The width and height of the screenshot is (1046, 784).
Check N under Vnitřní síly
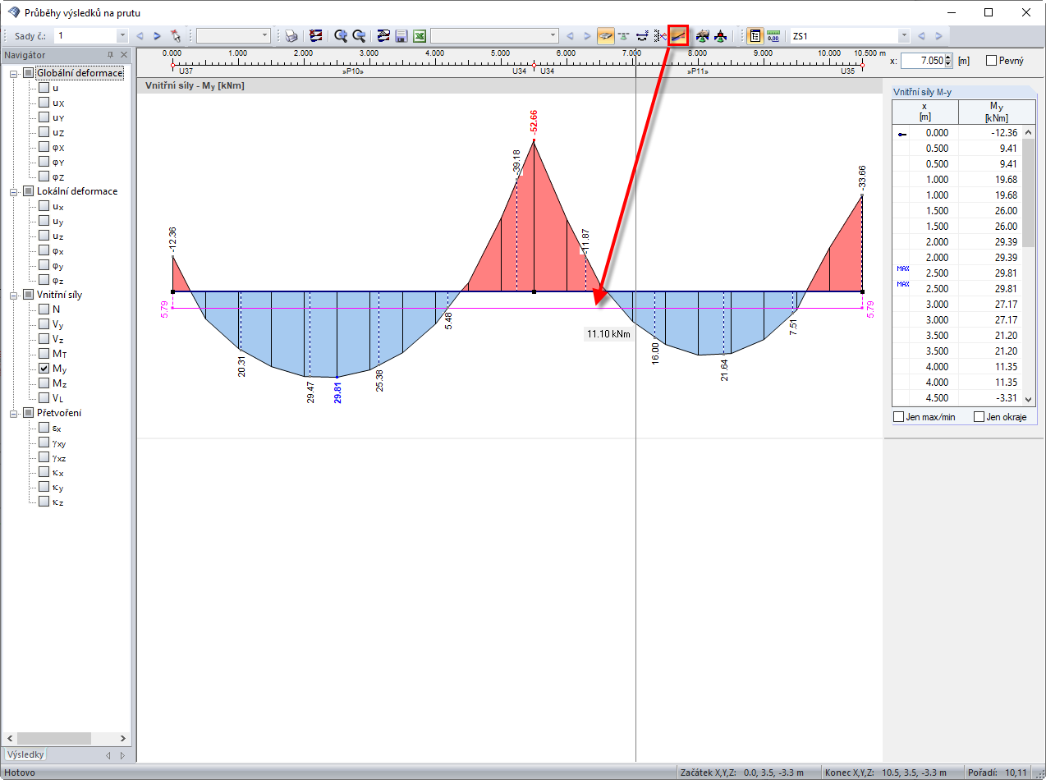tap(44, 309)
